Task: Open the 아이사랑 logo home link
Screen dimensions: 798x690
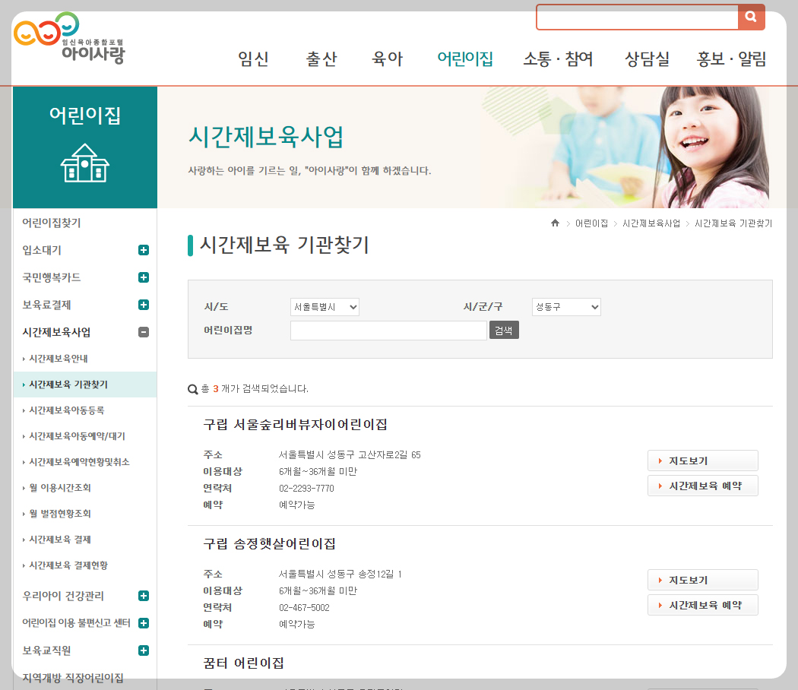Action: [x=69, y=38]
